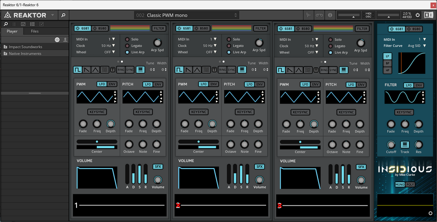The height and width of the screenshot is (222, 437).
Task: Show info hints via the info icon
Action: [x=330, y=15]
